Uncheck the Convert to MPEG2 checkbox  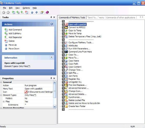[x=63, y=28]
